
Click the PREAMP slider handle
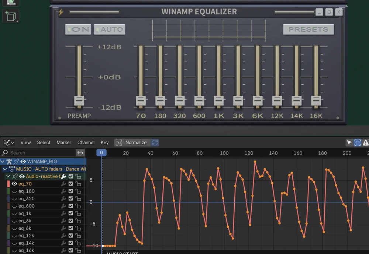click(x=79, y=101)
